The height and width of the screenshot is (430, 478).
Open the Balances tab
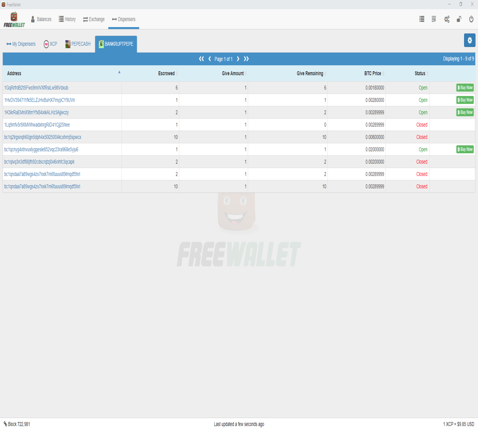(x=41, y=19)
